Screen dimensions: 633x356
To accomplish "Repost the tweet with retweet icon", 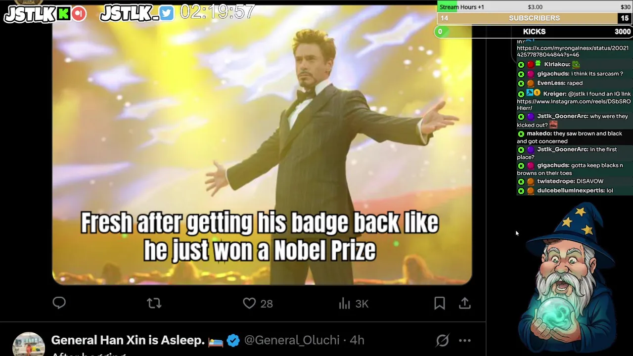I will tap(154, 303).
